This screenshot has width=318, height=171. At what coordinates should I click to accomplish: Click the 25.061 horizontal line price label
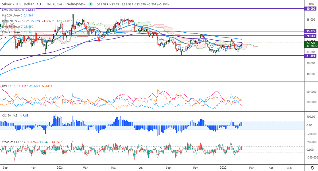coord(311,36)
